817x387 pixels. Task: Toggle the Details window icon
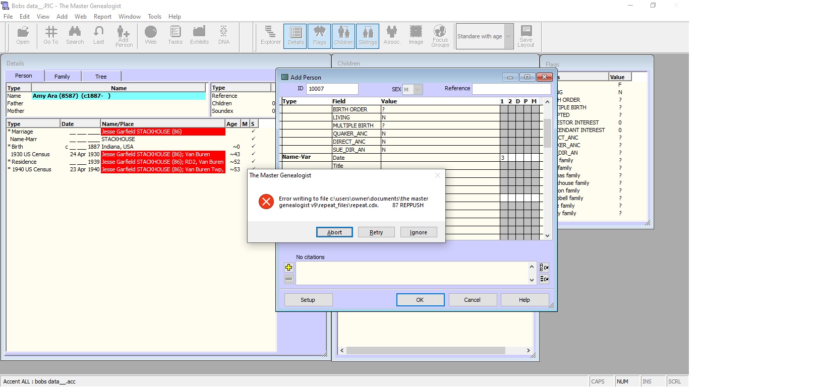(x=296, y=36)
